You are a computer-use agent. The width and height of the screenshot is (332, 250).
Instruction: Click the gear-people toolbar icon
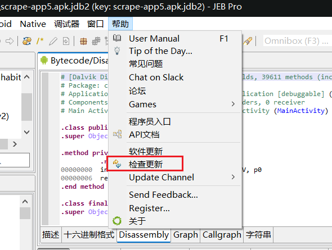point(27,41)
